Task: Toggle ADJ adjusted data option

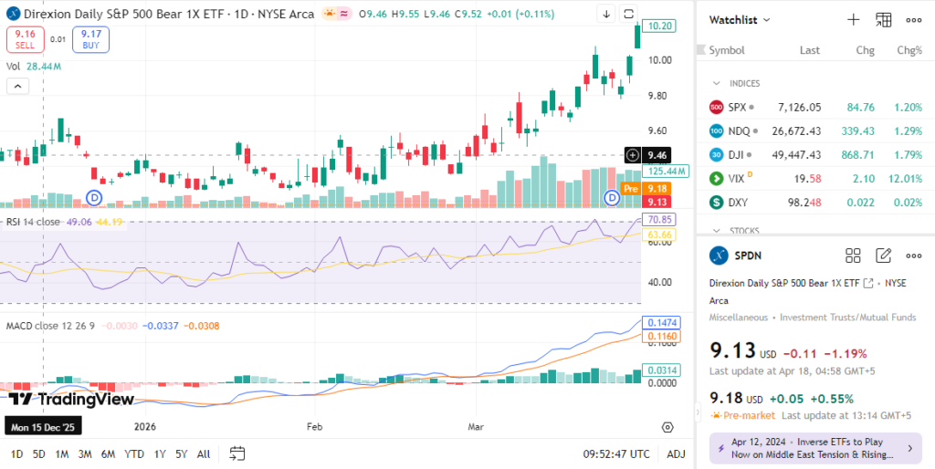Action: coord(676,453)
